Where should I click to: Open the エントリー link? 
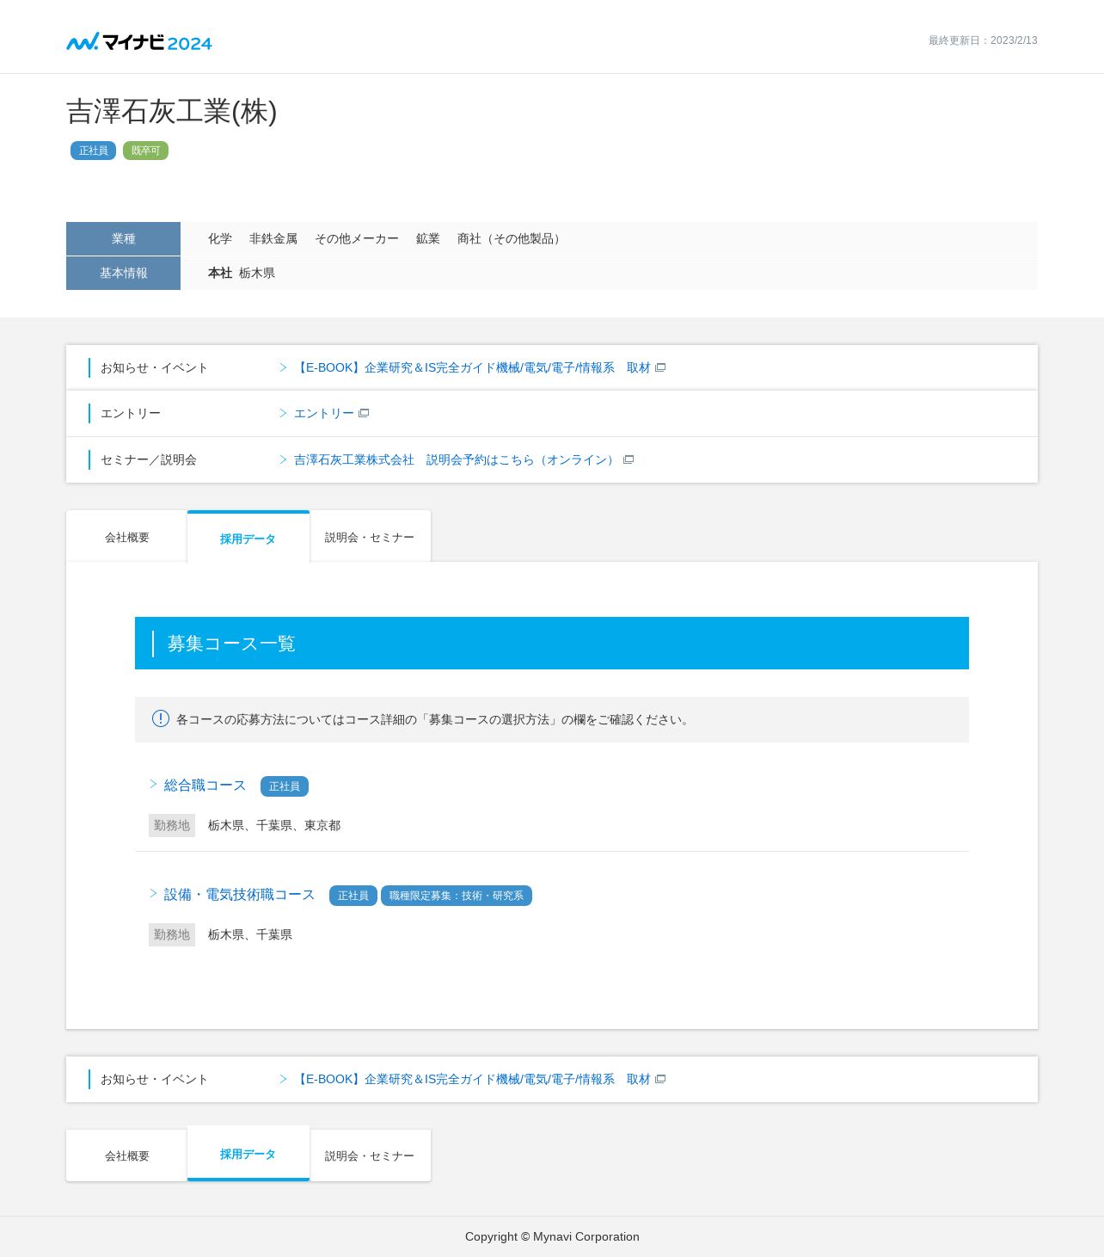pos(324,413)
